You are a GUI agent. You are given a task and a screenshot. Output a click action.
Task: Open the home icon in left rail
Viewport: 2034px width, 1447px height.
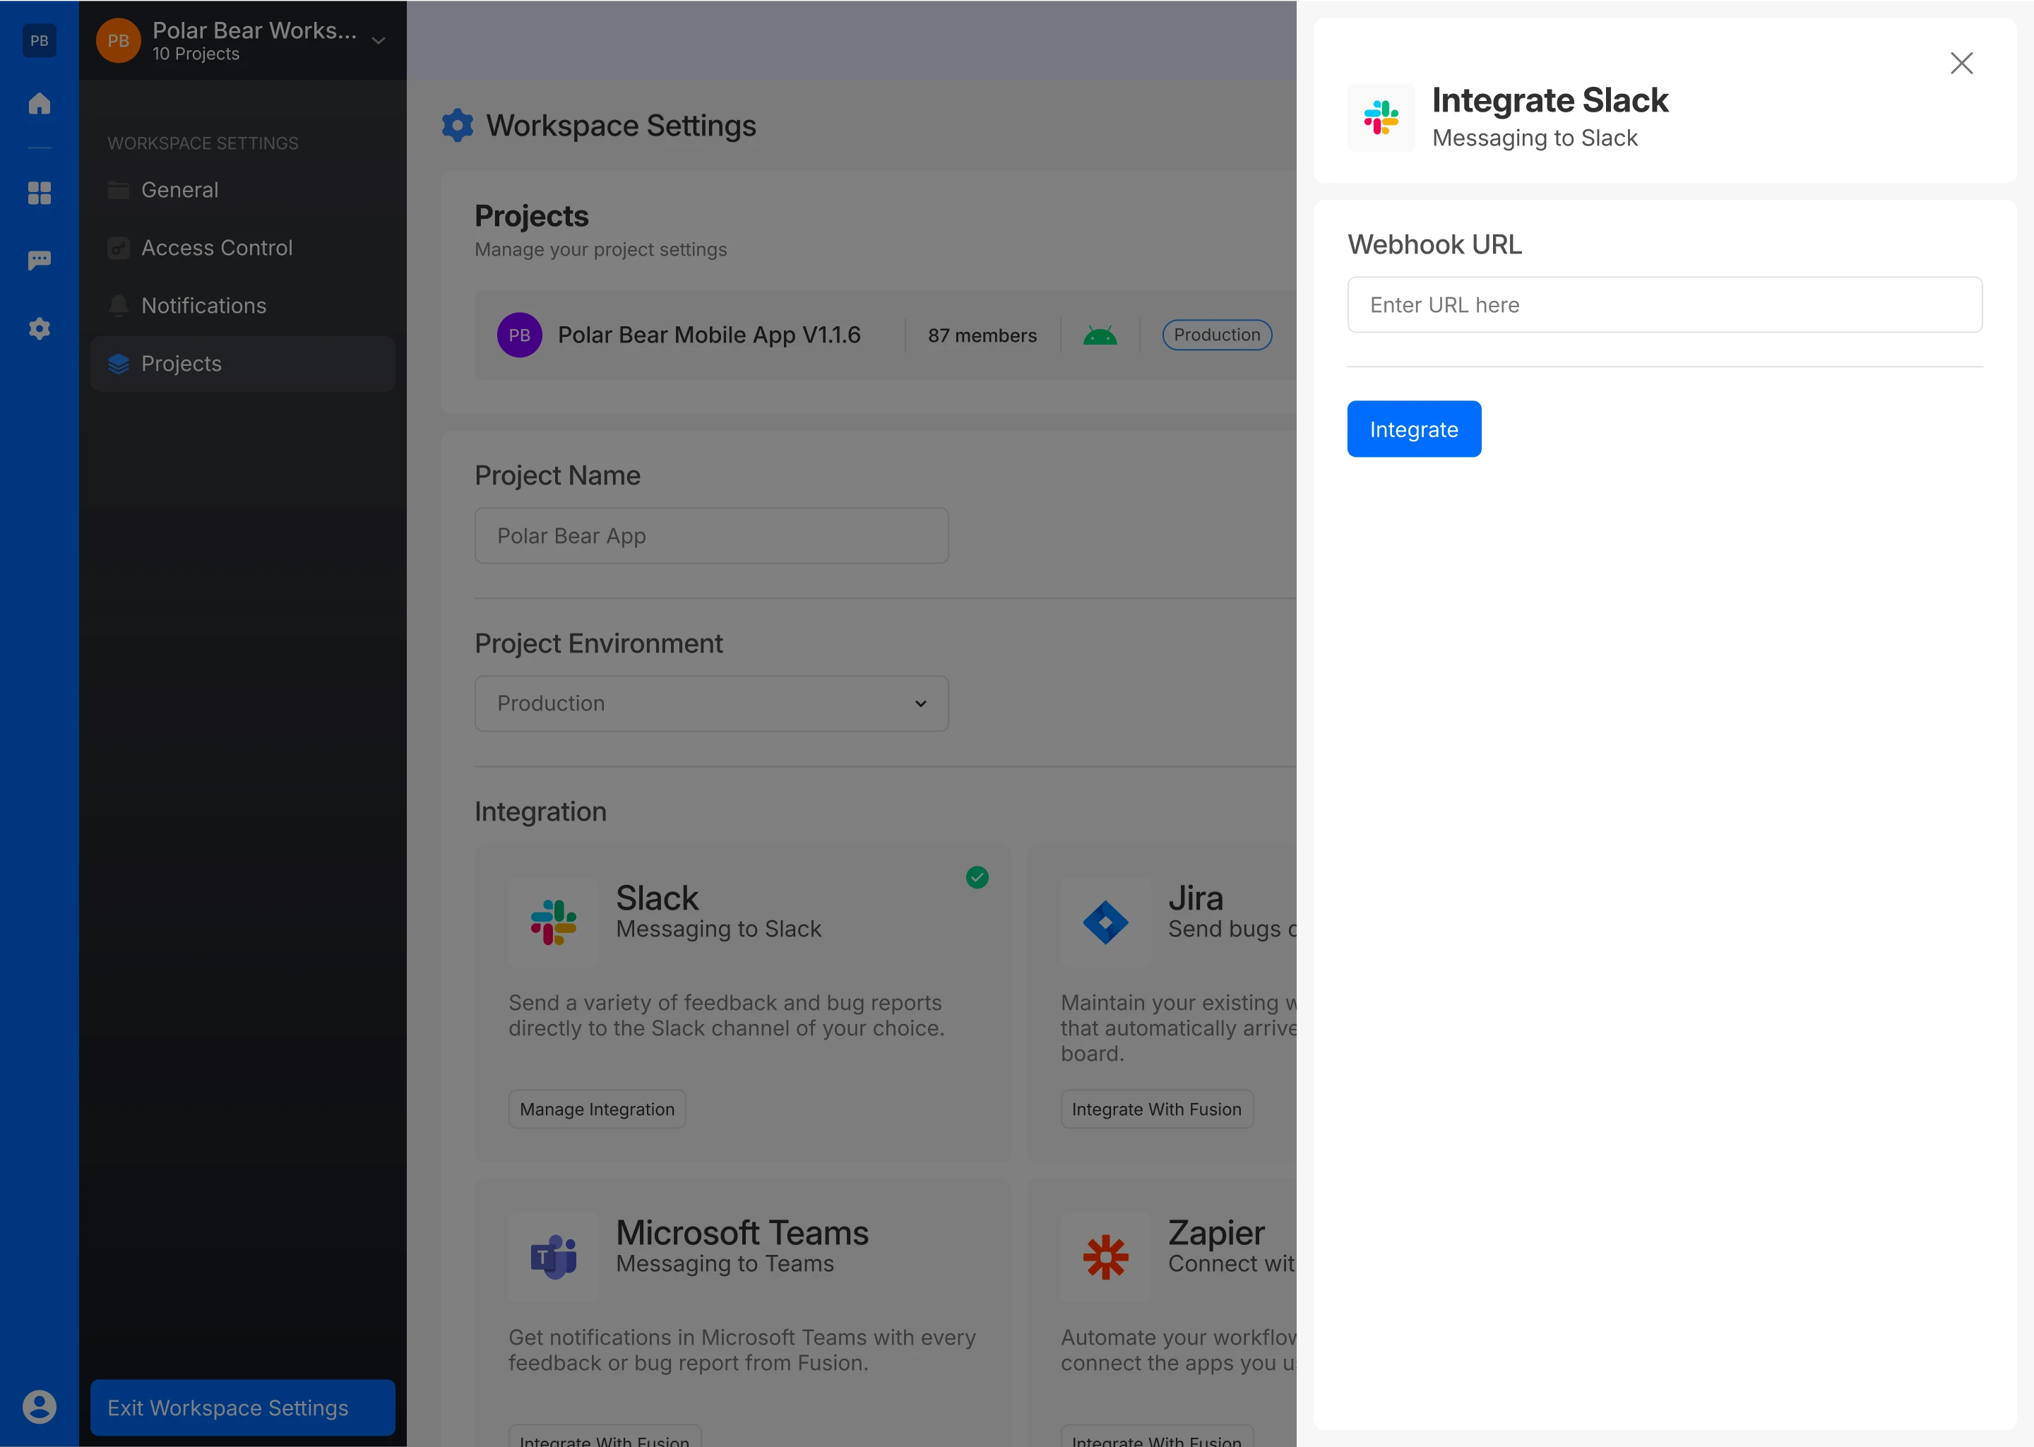click(x=40, y=103)
